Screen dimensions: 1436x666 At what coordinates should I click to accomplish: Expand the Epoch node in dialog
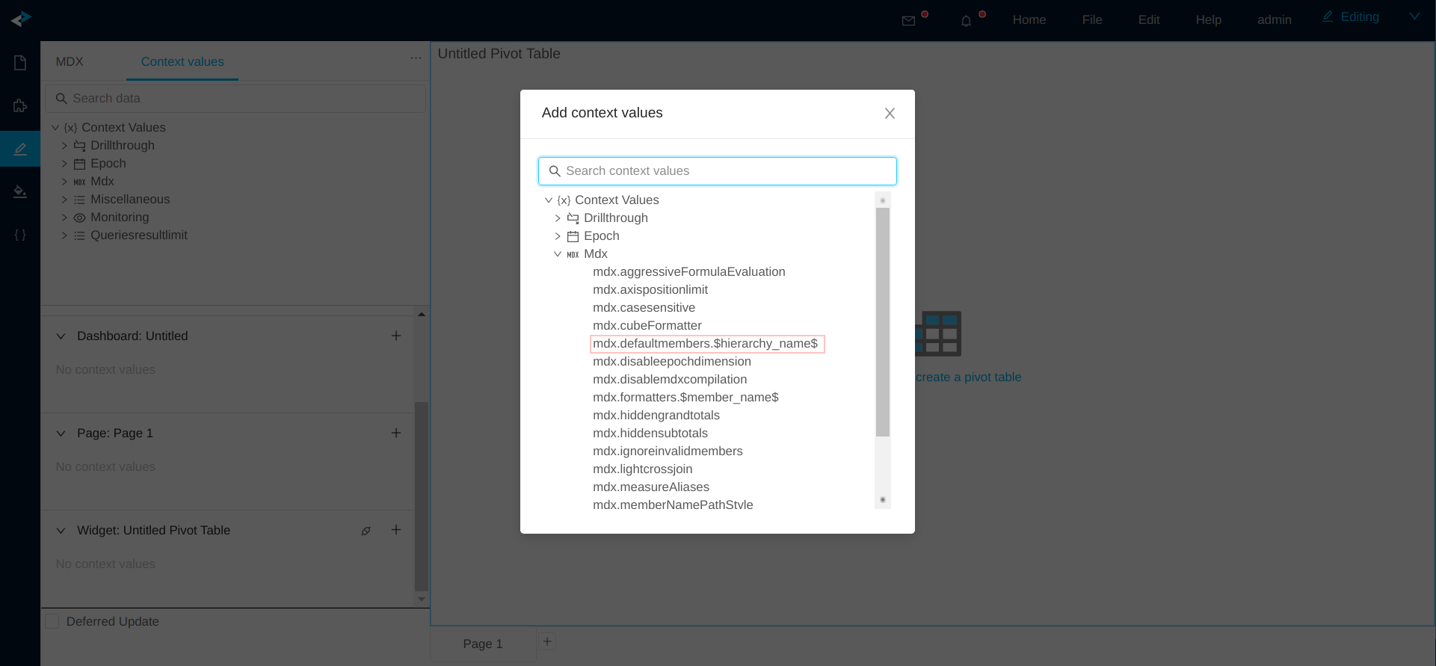pos(558,236)
